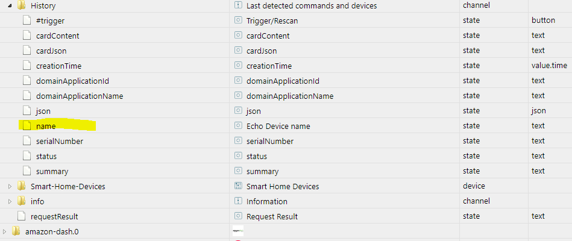The width and height of the screenshot is (572, 241).
Task: Click the Smart-Home-Devices folder icon
Action: pos(21,186)
